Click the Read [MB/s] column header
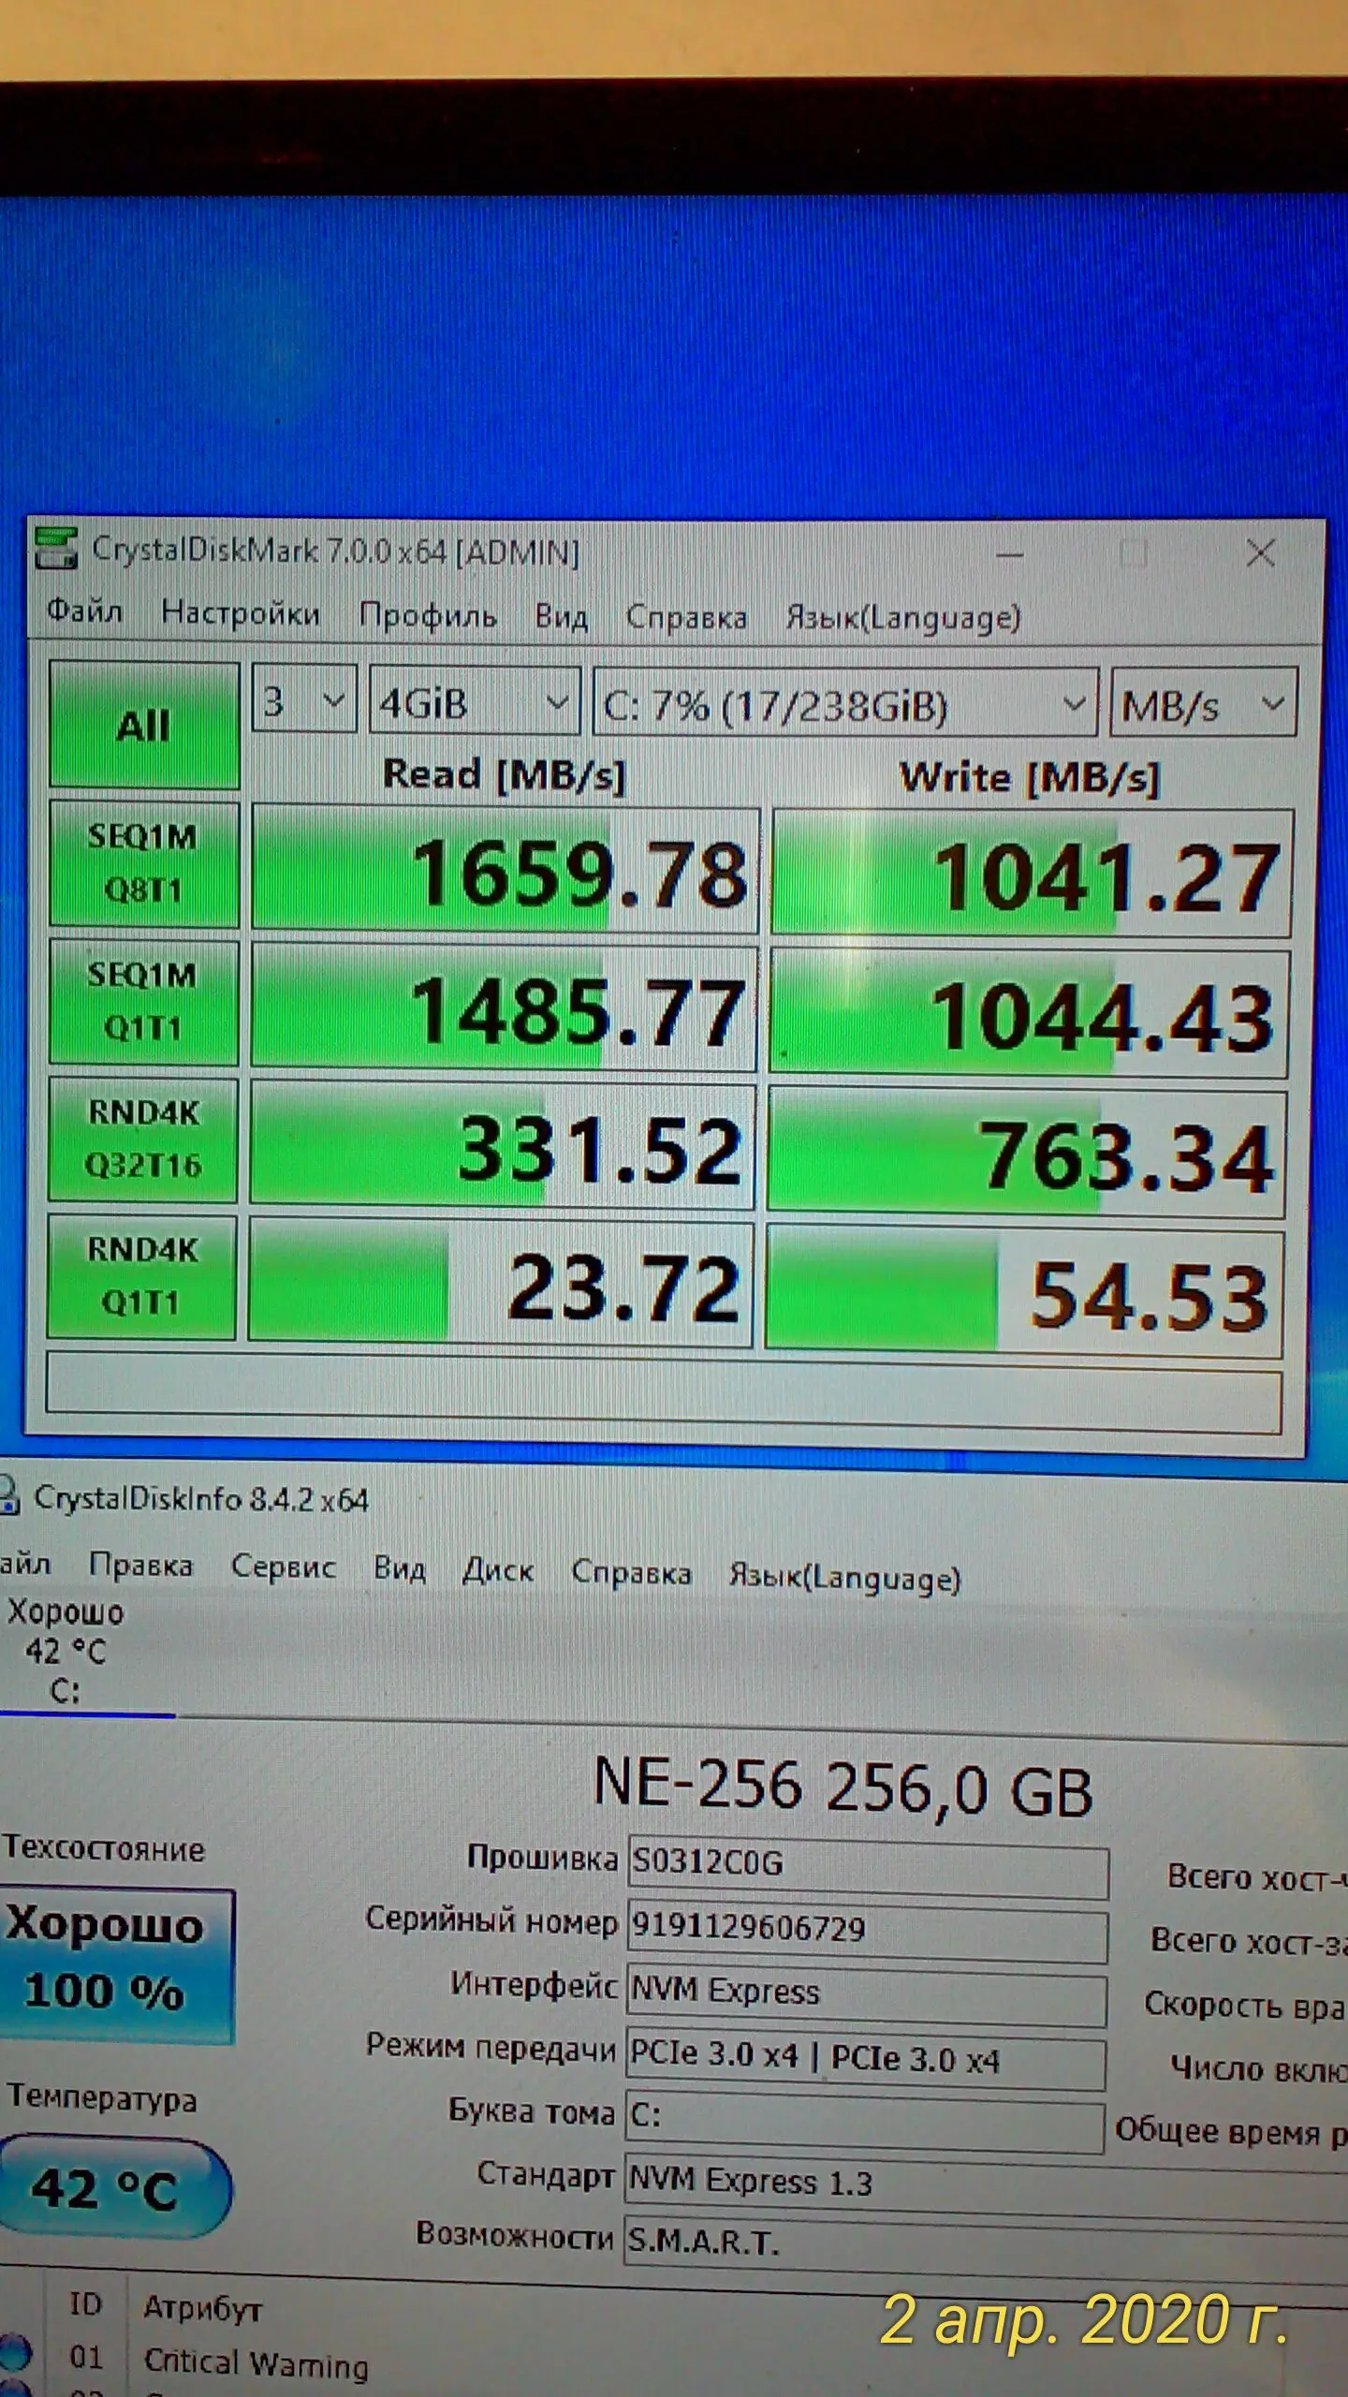Viewport: 1348px width, 2397px height. (x=504, y=774)
